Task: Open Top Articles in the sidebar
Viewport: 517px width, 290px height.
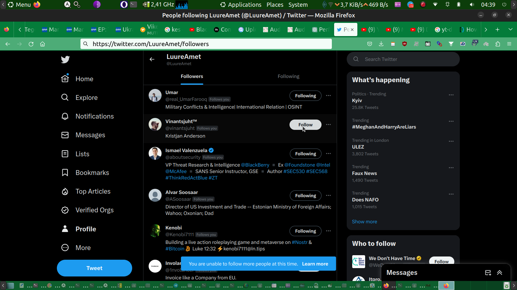Action: 86,191
